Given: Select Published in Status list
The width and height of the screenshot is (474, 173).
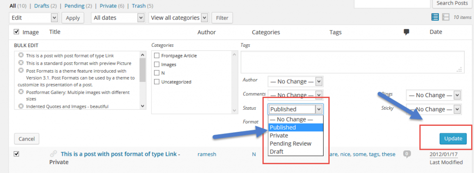Looking at the screenshot, I should click(x=296, y=127).
